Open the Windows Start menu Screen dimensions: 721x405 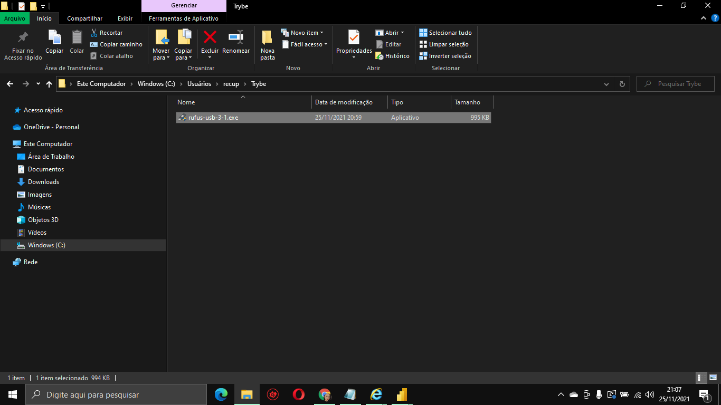point(13,394)
